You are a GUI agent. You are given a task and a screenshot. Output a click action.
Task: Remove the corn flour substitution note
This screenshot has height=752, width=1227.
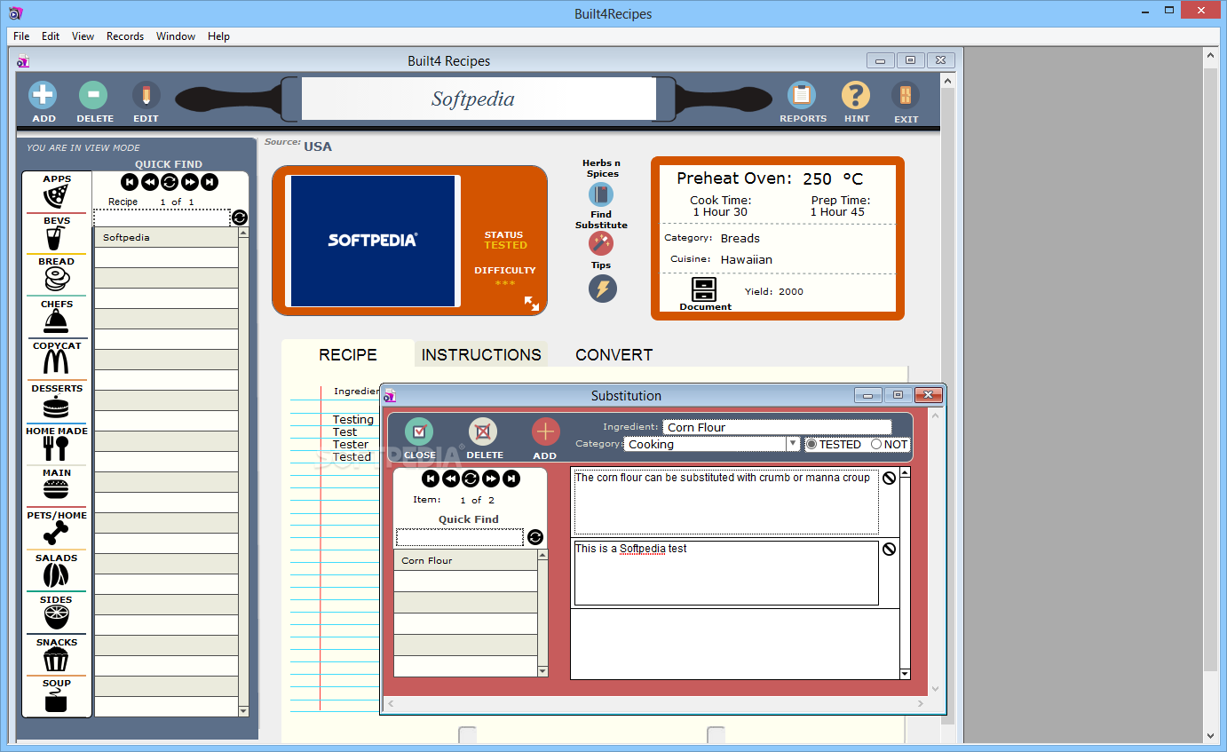tap(889, 478)
